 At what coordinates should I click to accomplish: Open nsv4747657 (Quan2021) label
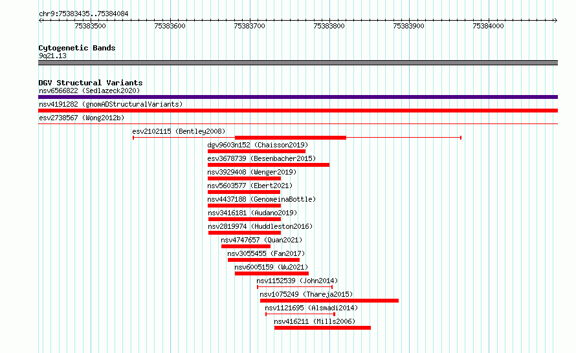coord(261,240)
